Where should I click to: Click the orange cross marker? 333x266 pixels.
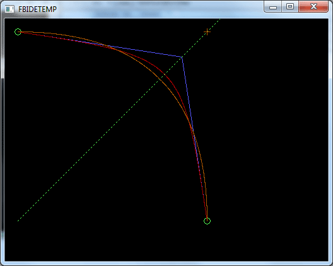click(x=207, y=32)
